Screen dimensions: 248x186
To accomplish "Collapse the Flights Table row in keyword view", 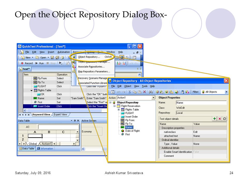I will [x=31, y=90].
